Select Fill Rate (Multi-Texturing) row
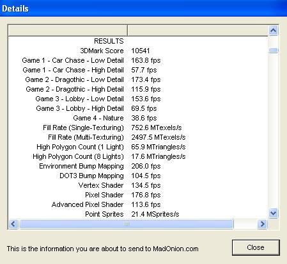The width and height of the screenshot is (287, 264). (x=138, y=137)
